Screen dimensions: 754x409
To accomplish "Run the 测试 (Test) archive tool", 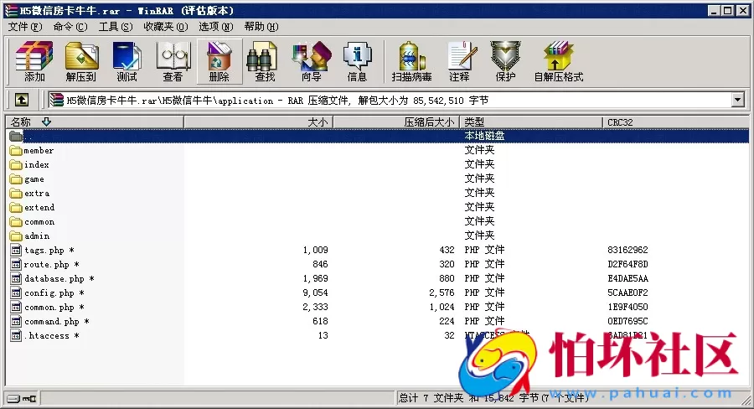I will pos(127,61).
